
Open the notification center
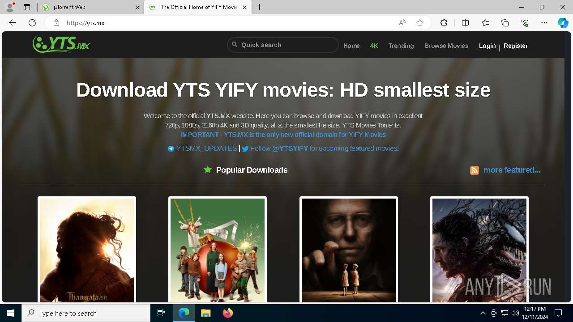[x=558, y=313]
